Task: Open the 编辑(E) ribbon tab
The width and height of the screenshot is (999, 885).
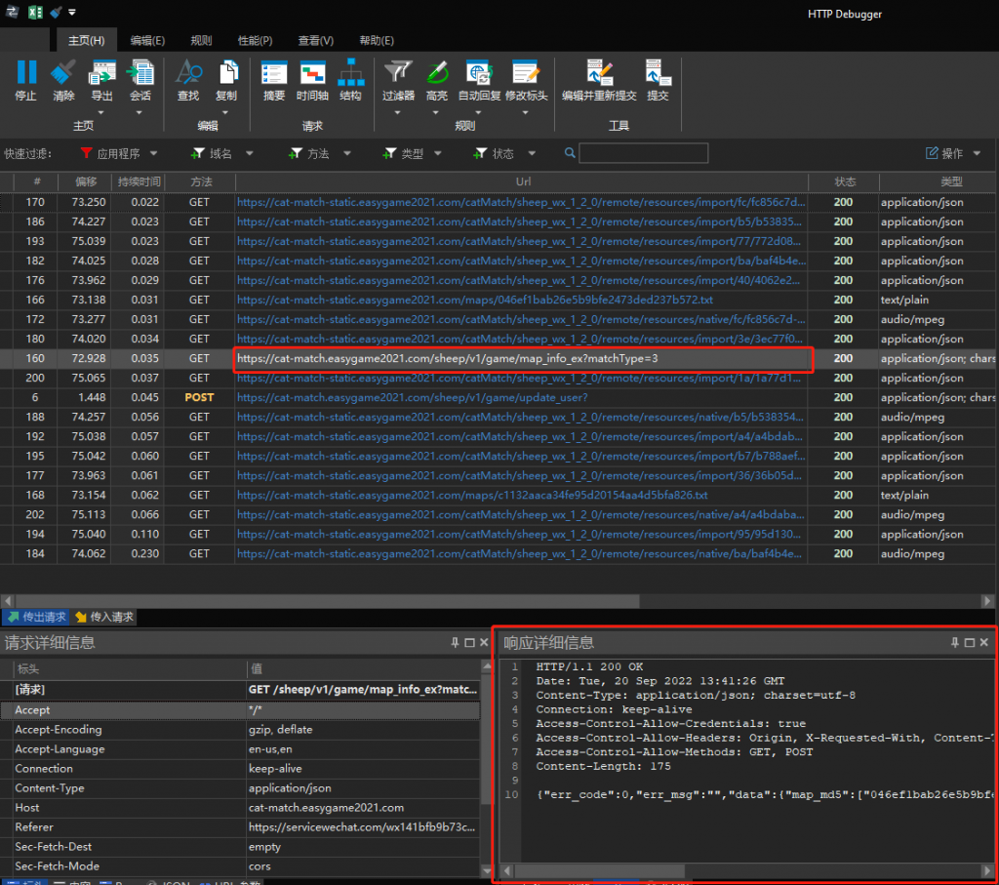Action: [147, 40]
